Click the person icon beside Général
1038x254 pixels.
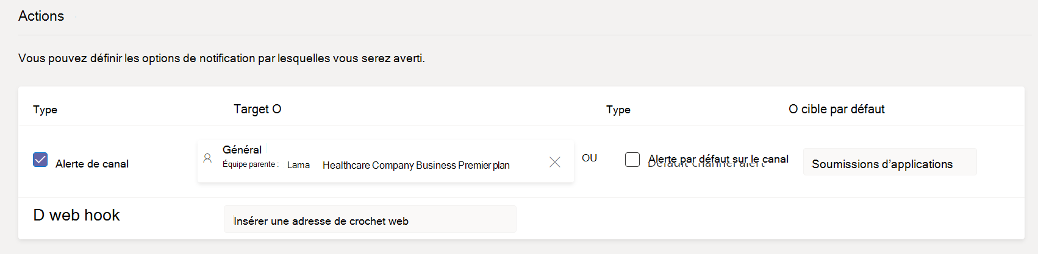coord(207,158)
